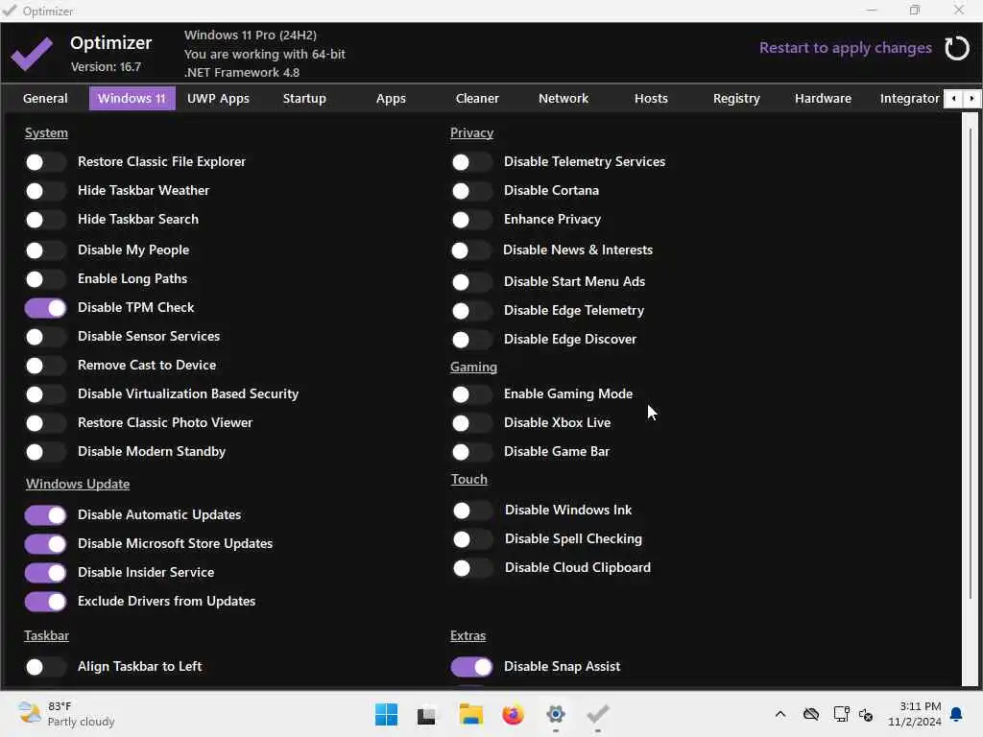Click the Restore Classic Photo Viewer label

point(165,423)
